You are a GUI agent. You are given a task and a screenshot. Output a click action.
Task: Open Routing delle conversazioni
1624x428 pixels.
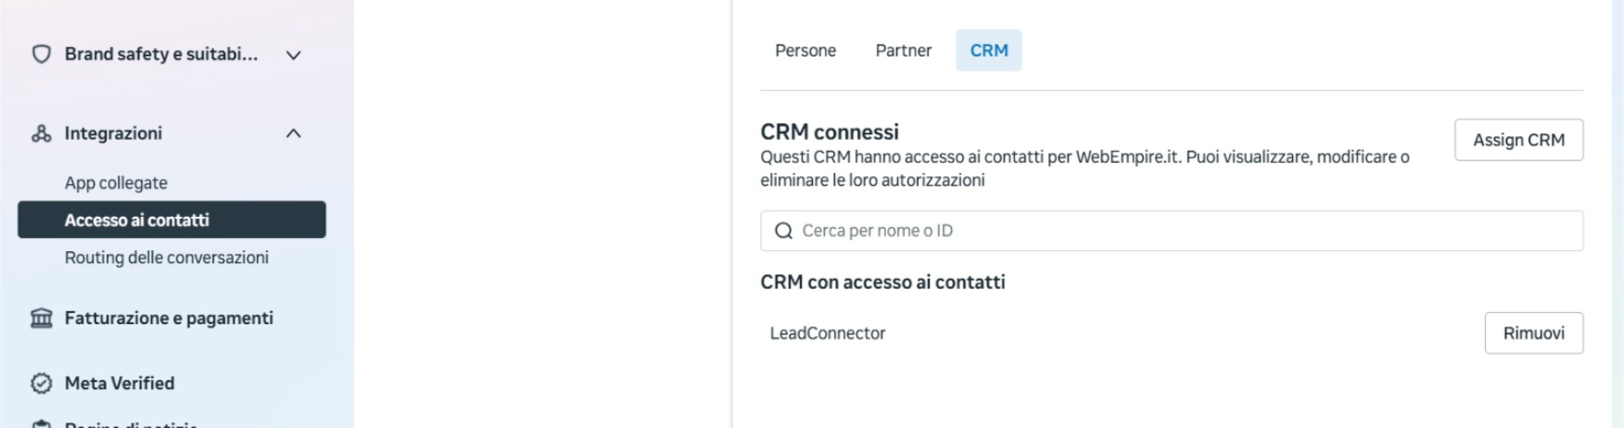167,258
